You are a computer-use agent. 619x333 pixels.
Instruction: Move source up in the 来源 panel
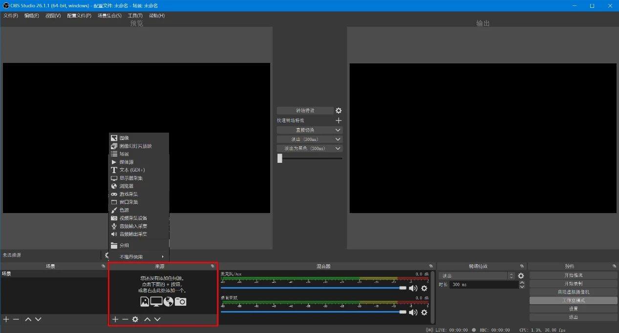(x=147, y=319)
